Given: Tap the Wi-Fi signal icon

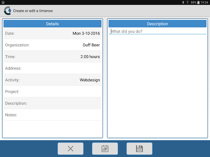Looking at the screenshot, I should 187,2.
